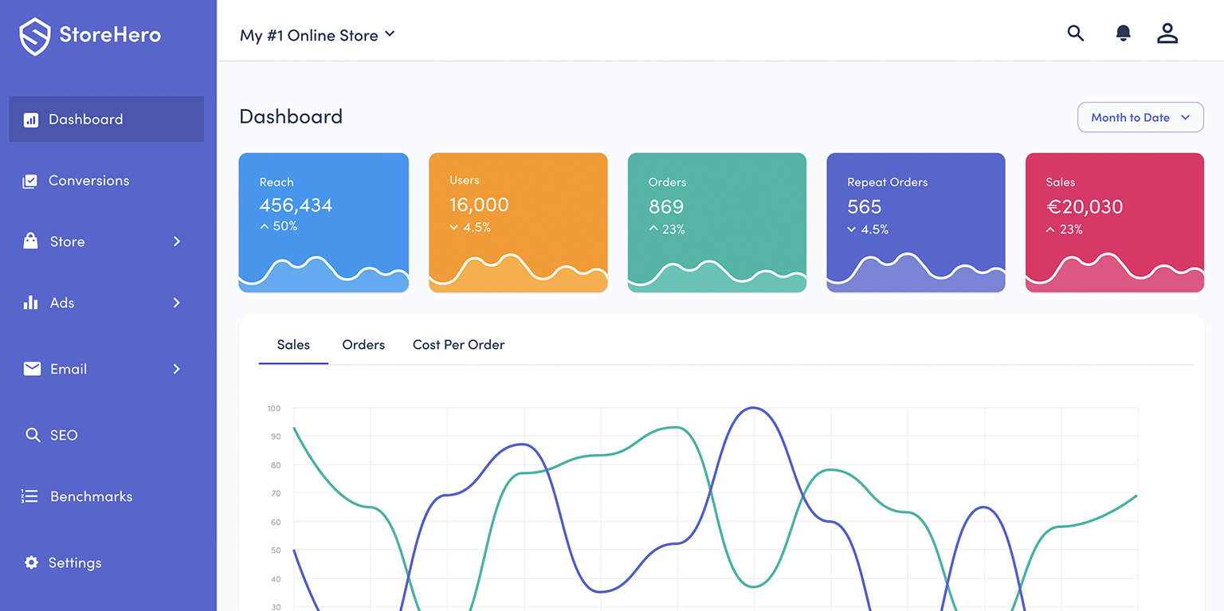This screenshot has height=611, width=1224.
Task: Click the StoreHero brand name
Action: click(110, 35)
